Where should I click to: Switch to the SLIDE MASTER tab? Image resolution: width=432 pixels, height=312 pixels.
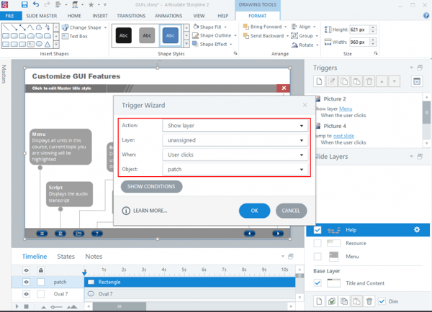tap(42, 16)
